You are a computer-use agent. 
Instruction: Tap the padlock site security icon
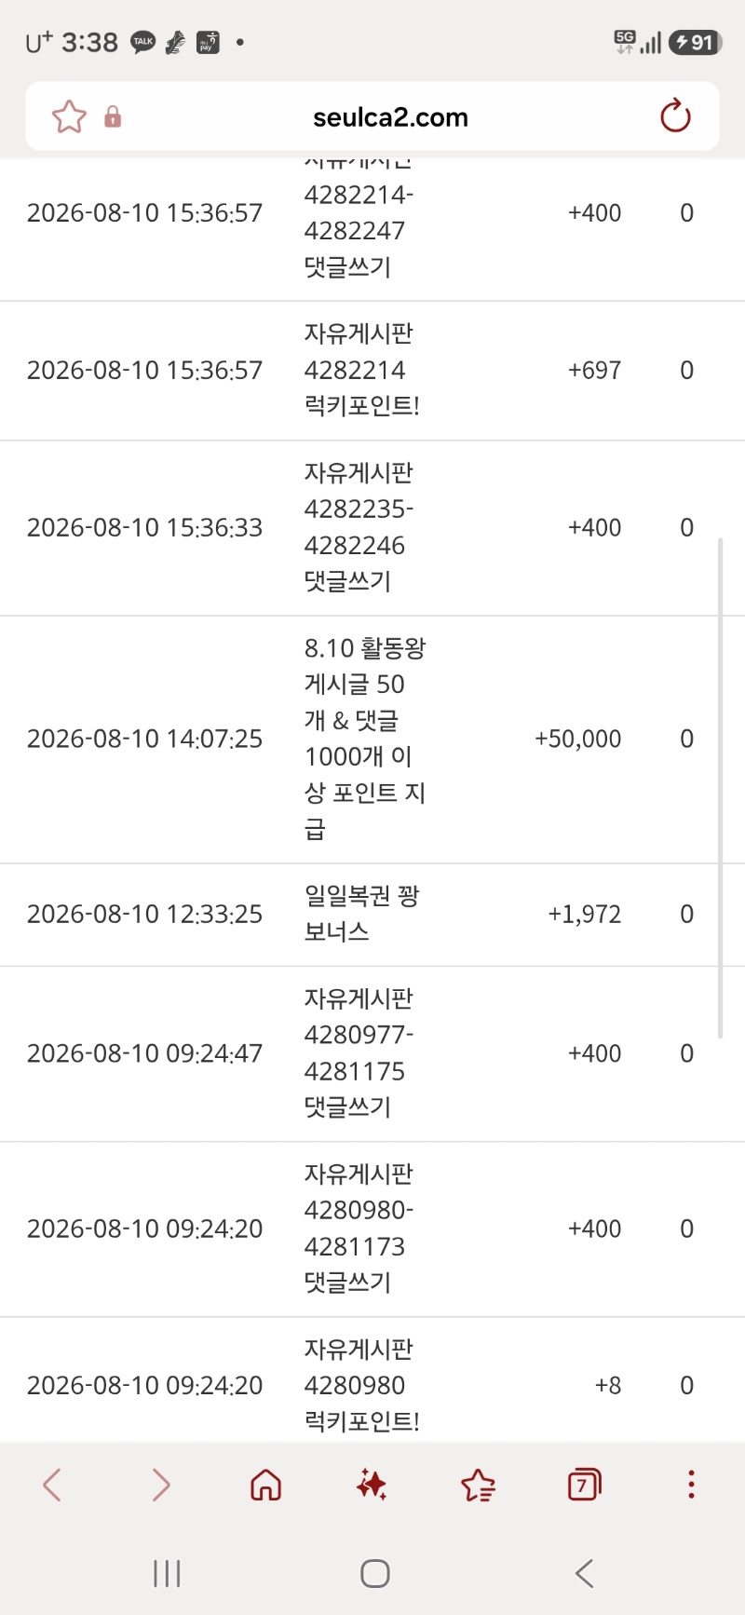coord(113,116)
